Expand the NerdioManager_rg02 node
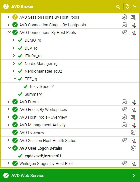Image resolution: width=140 pixels, height=182 pixels. 14,71
